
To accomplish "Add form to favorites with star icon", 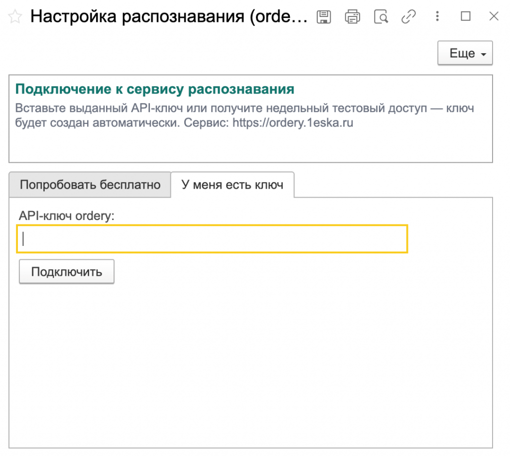I will pos(15,16).
